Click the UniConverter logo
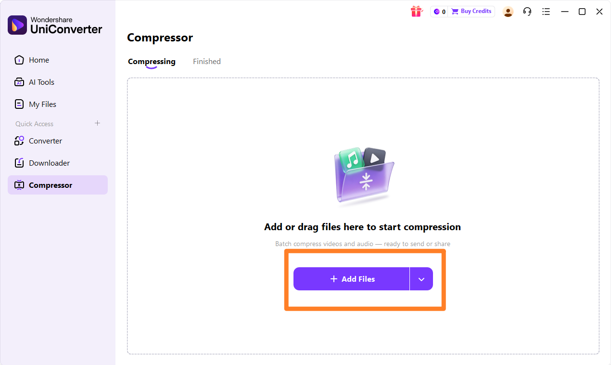This screenshot has height=365, width=611. pyautogui.click(x=17, y=25)
